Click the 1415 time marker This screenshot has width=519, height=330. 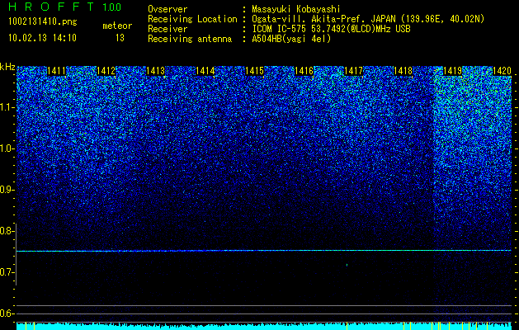point(254,71)
